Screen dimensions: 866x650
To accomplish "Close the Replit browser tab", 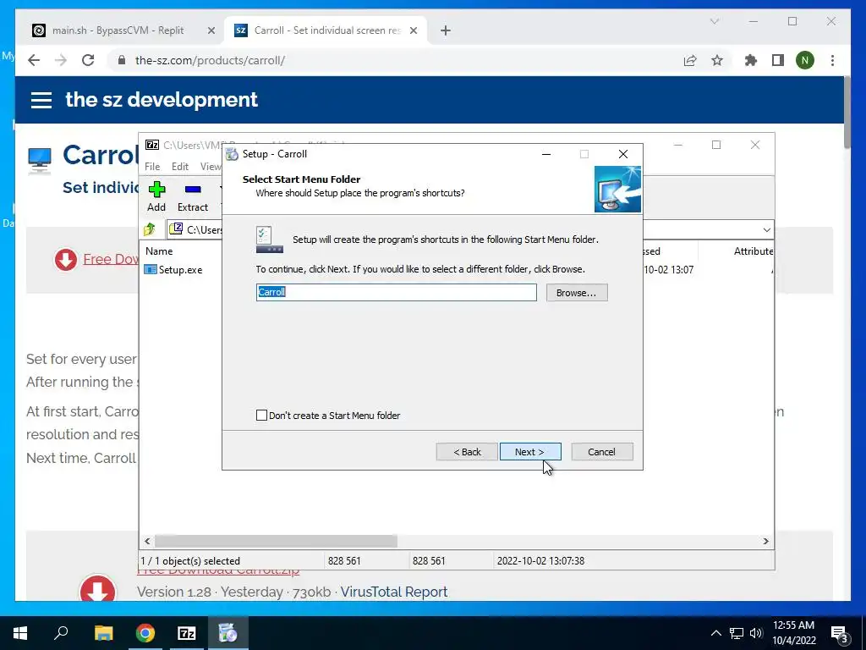I will 211,31.
